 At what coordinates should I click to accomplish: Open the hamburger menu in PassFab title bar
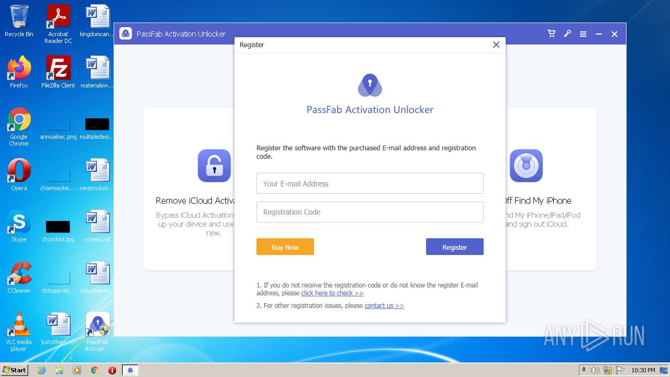(583, 34)
